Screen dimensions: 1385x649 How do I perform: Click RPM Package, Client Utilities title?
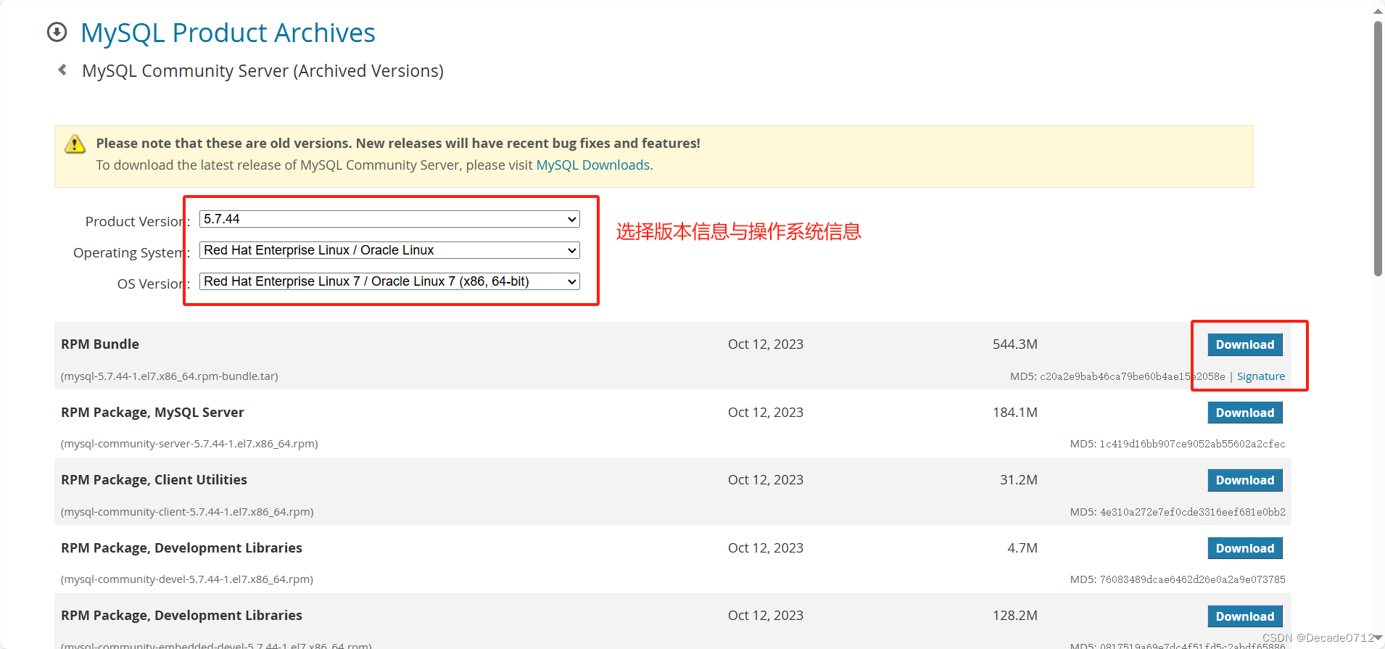pos(154,480)
